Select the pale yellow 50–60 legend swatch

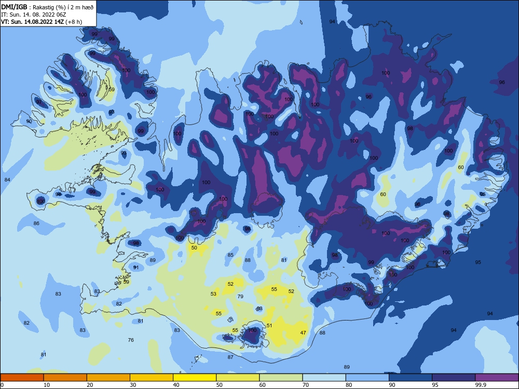[238, 378]
